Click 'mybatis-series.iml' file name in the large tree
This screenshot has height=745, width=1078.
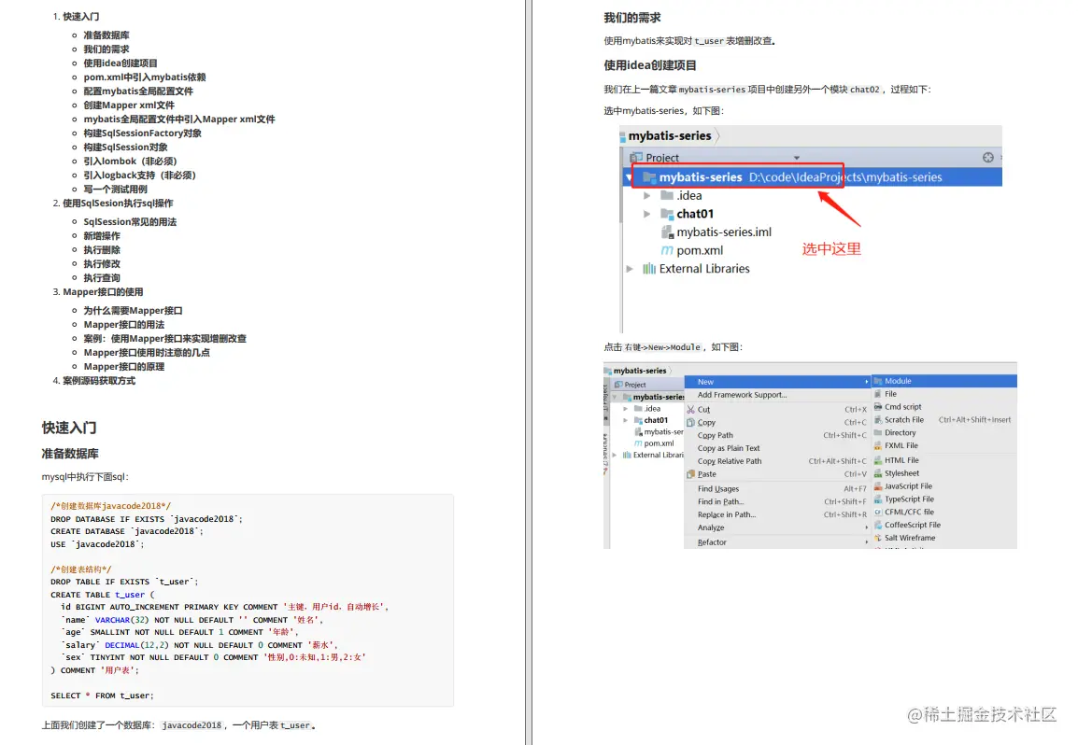click(724, 232)
